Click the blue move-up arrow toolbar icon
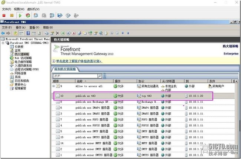This screenshot has height=159, width=241. point(128,33)
